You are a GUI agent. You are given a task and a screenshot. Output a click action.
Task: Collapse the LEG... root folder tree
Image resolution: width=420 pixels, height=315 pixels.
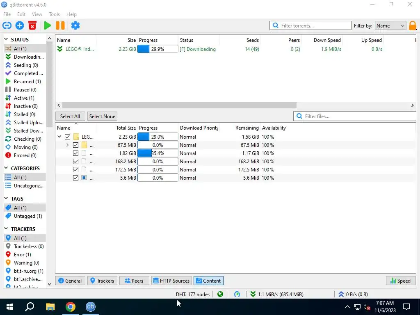(x=59, y=137)
